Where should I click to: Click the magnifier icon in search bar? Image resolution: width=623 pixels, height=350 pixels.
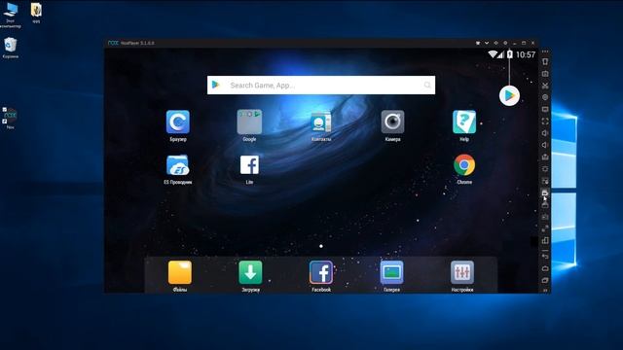click(x=427, y=85)
